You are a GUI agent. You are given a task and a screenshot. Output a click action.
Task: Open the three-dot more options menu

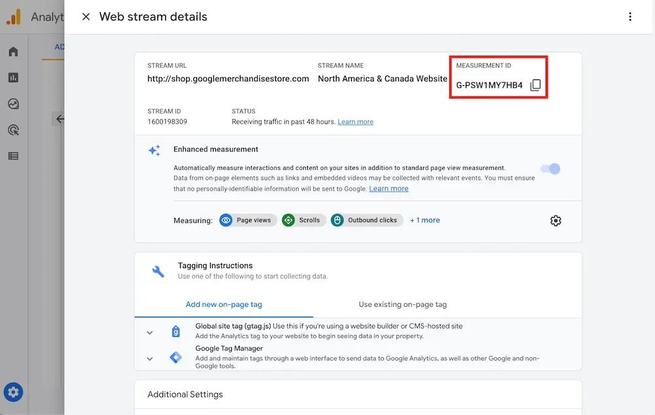[630, 16]
